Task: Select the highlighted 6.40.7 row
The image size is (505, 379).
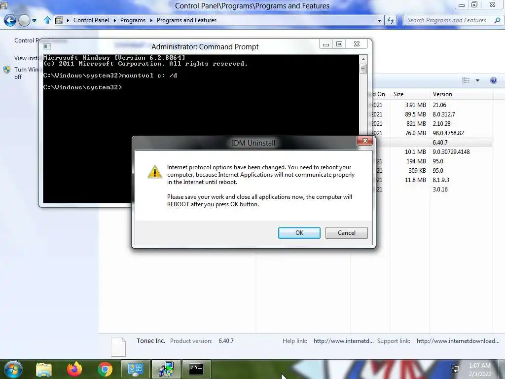Action: click(434, 143)
